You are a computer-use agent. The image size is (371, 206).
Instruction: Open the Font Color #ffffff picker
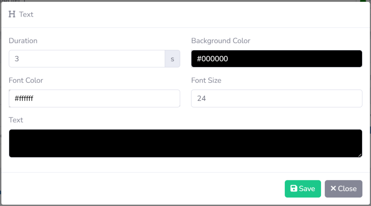pos(94,98)
